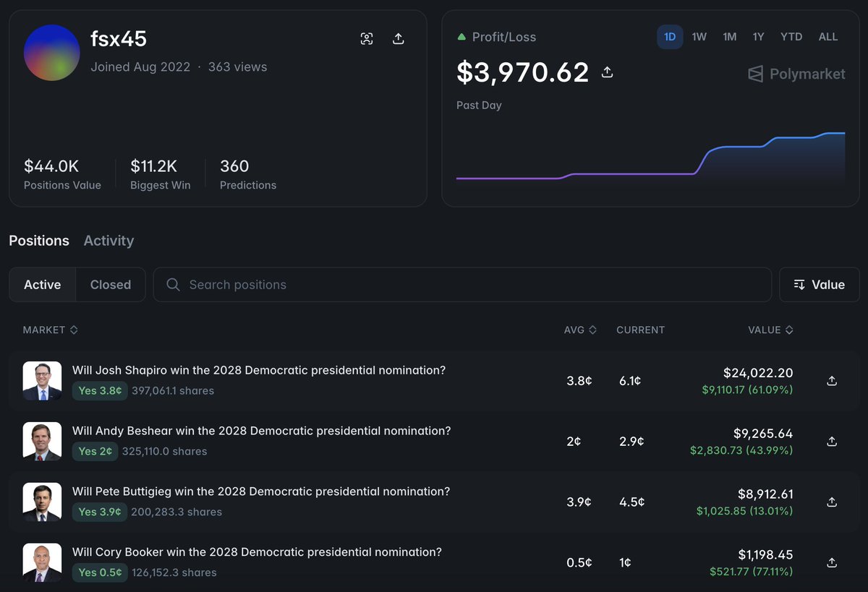Open Cory Booker's portrait thumbnail
Image resolution: width=868 pixels, height=592 pixels.
42,563
